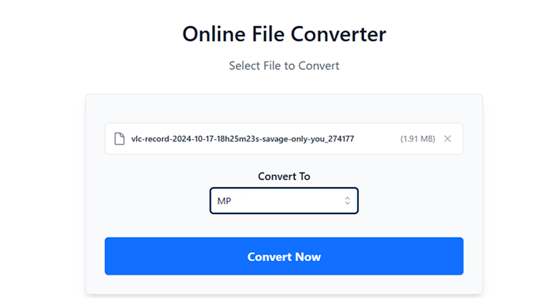Screen dimensions: 560x298
Task: Click the Convert Now button
Action: pos(284,256)
